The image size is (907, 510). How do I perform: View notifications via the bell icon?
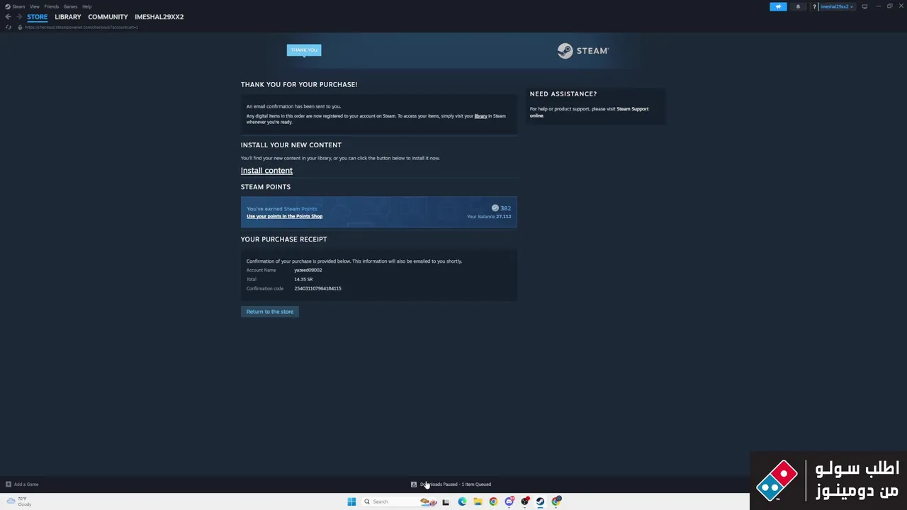[798, 6]
